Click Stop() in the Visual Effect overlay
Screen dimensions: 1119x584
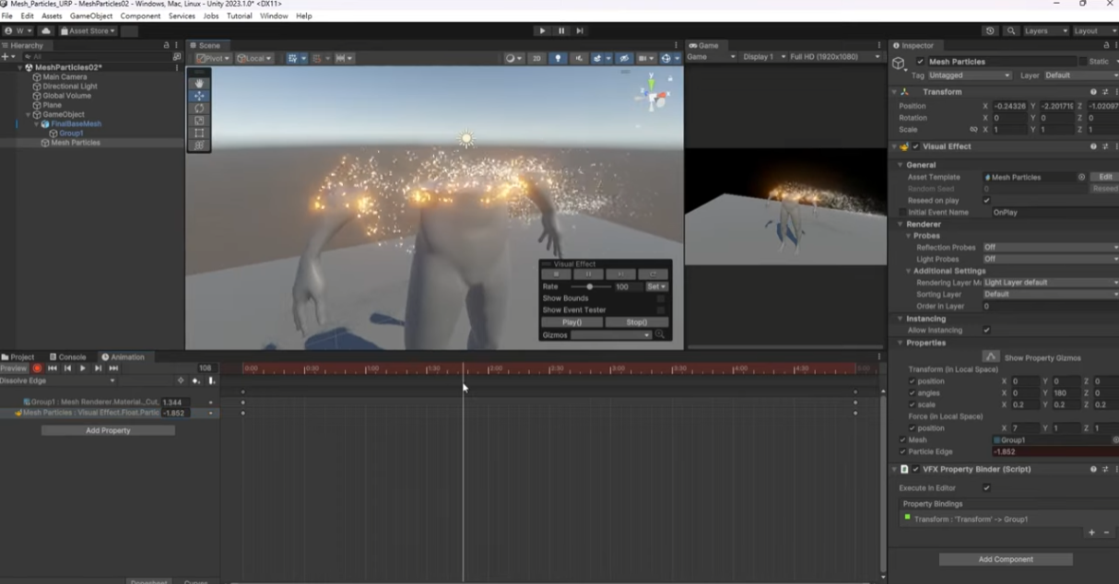(637, 321)
